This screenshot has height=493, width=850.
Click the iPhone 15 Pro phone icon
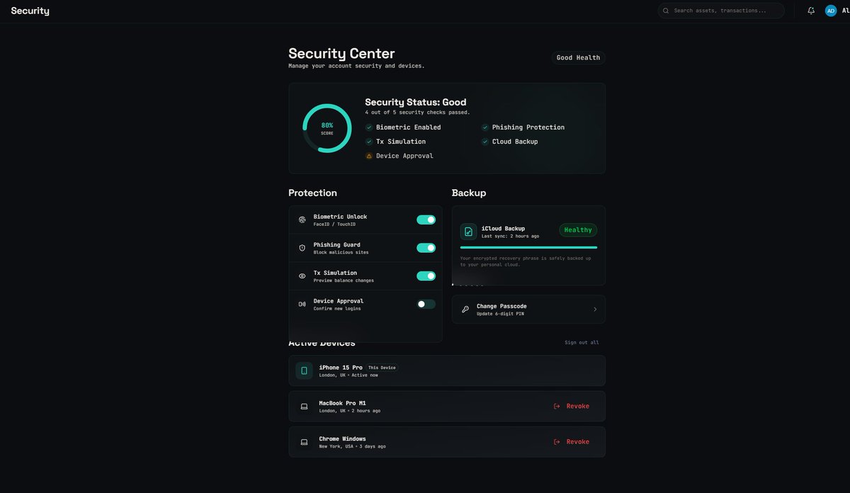(x=304, y=370)
